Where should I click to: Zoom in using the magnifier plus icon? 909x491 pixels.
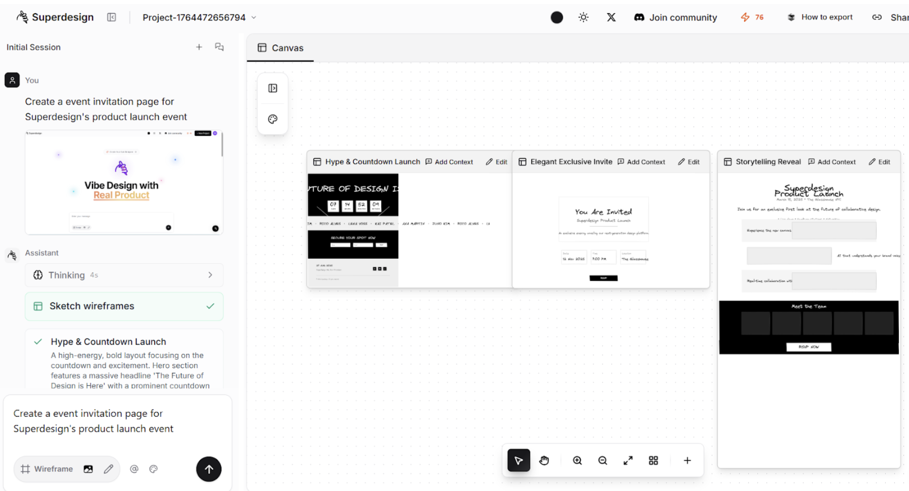point(577,460)
